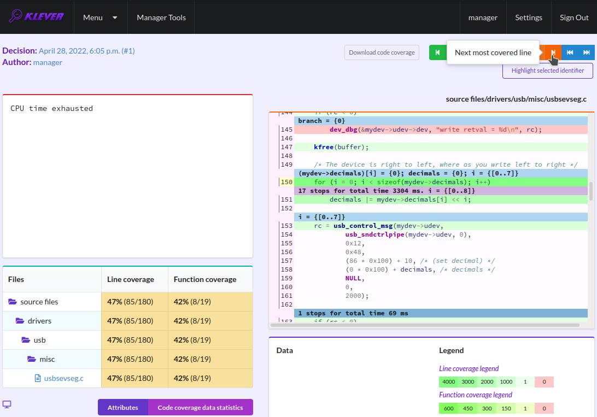597x417 pixels.
Task: Open the Menu dropdown arrow
Action: [x=115, y=17]
